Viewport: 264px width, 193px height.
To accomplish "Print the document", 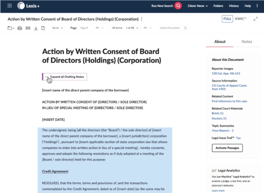I will pyautogui.click(x=20, y=28).
